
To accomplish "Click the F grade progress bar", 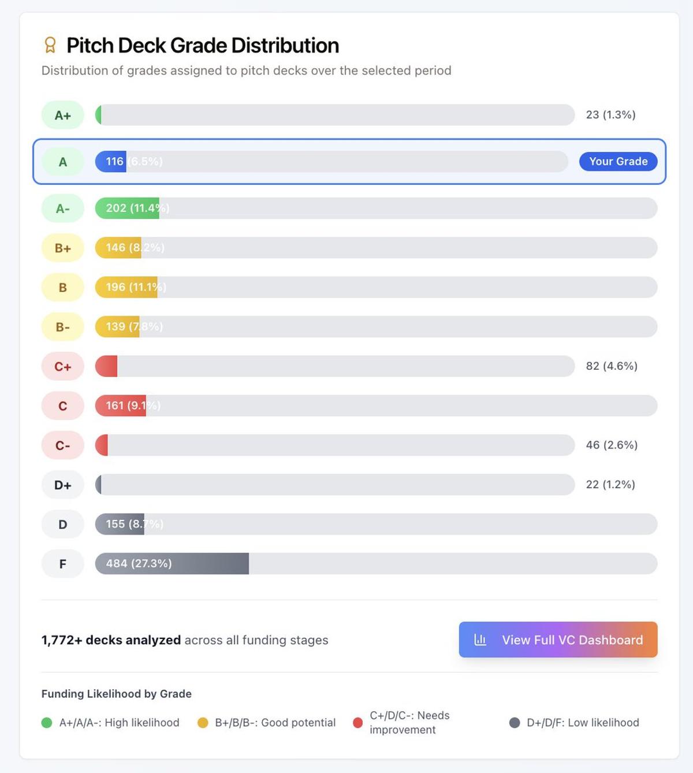I will coord(375,564).
